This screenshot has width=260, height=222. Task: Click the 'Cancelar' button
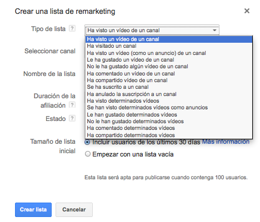coord(74,210)
